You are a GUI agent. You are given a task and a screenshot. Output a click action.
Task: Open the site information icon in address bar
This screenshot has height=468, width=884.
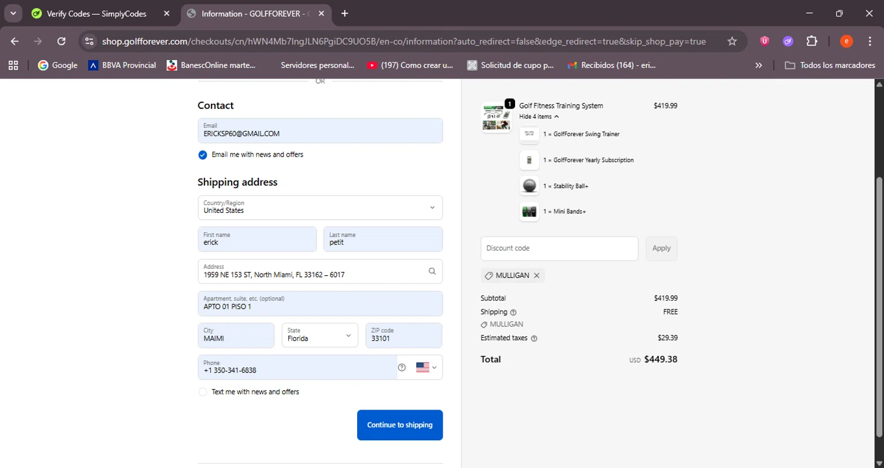(x=89, y=41)
